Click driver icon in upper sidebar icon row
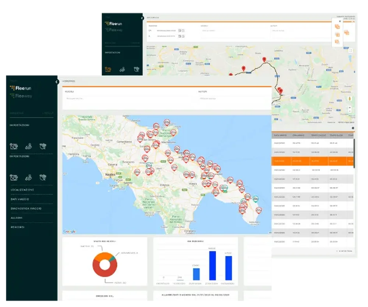 point(28,146)
